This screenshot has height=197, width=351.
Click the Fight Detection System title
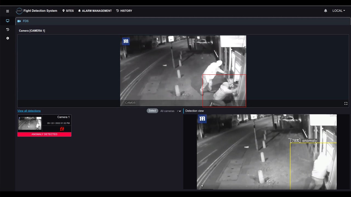tap(40, 11)
